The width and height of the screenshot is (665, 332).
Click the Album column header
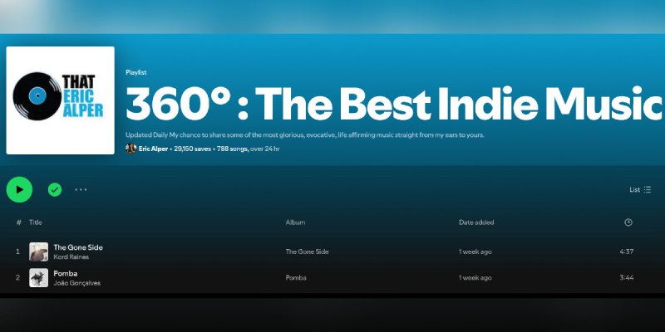pyautogui.click(x=295, y=222)
